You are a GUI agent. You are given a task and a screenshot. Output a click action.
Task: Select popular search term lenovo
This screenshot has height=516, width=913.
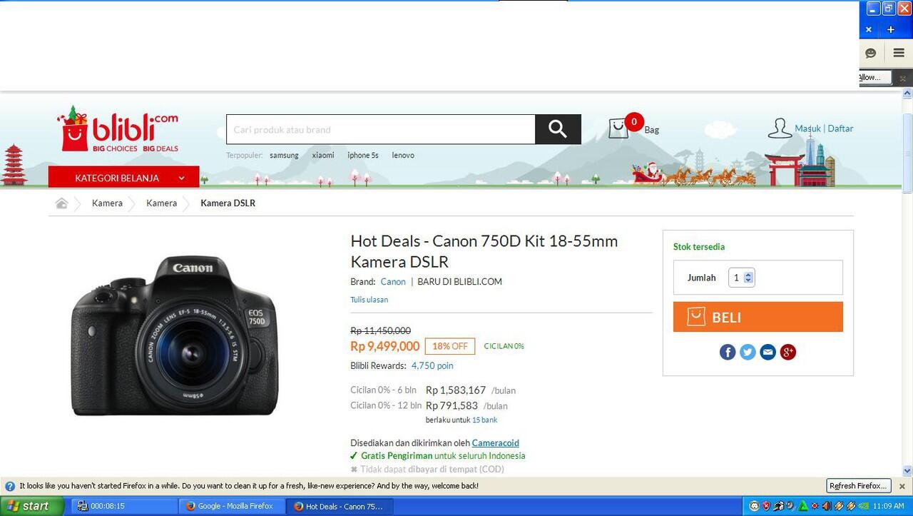point(403,155)
